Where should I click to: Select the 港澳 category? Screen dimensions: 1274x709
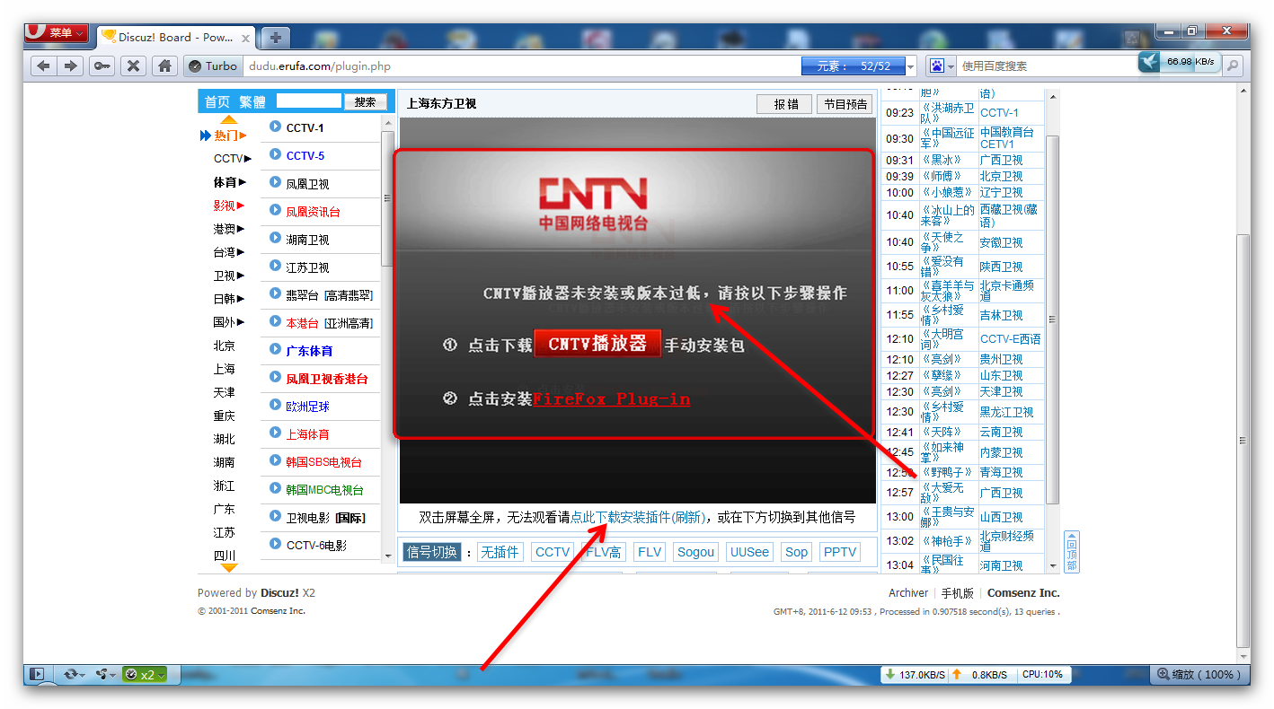228,229
